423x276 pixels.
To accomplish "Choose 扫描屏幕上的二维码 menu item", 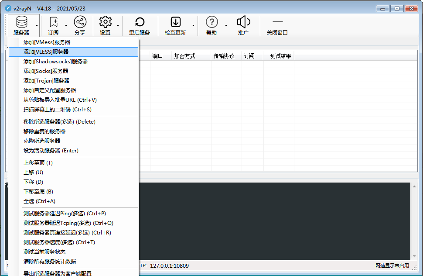I will 73,109.
